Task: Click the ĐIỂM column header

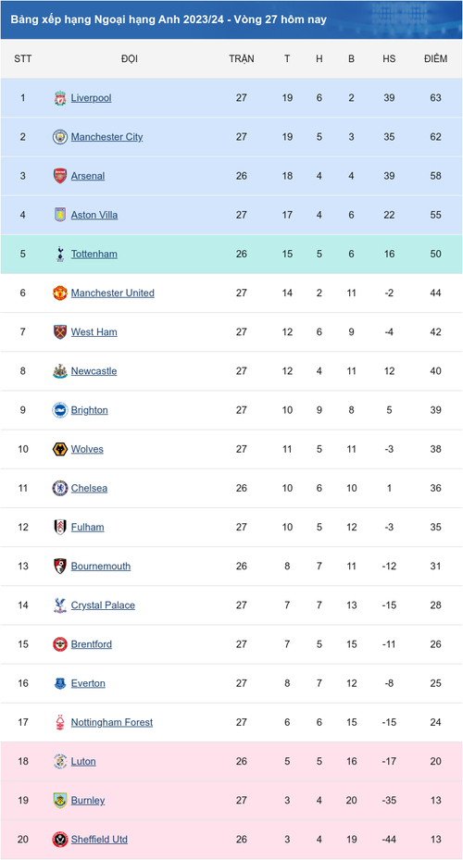Action: click(435, 58)
